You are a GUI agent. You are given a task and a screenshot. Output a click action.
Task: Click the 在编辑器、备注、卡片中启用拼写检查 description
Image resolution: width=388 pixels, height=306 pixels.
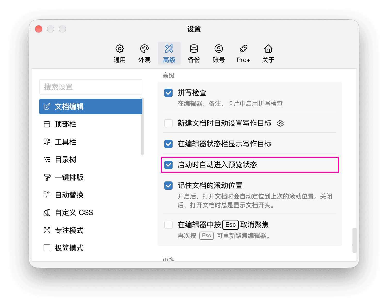point(230,104)
